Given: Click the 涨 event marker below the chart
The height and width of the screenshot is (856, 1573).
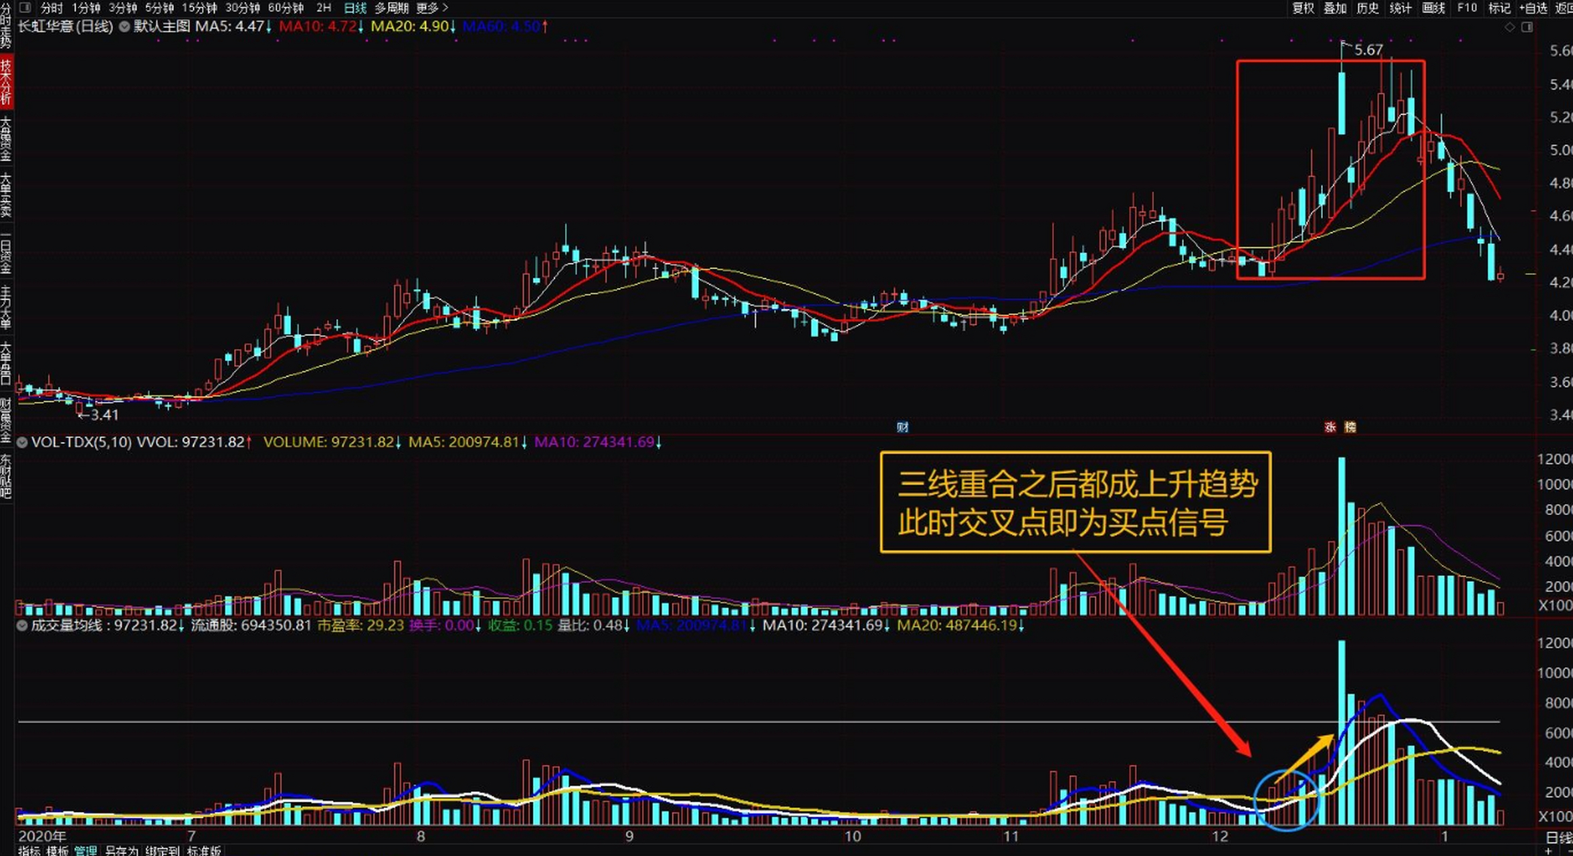Looking at the screenshot, I should pyautogui.click(x=1330, y=427).
